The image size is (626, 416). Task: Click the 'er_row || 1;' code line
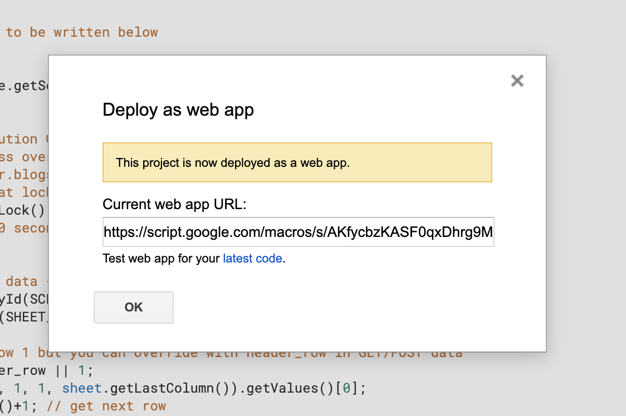pos(46,370)
